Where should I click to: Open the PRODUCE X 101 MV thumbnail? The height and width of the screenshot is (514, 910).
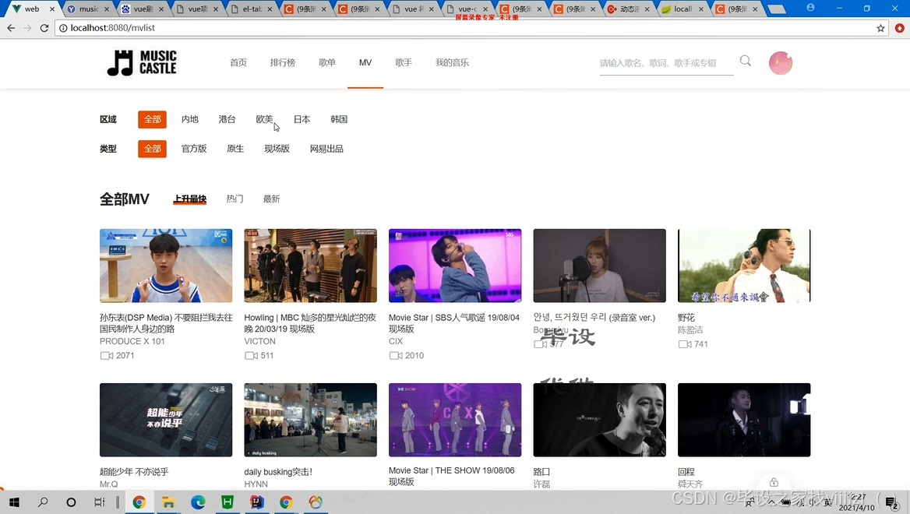point(166,266)
